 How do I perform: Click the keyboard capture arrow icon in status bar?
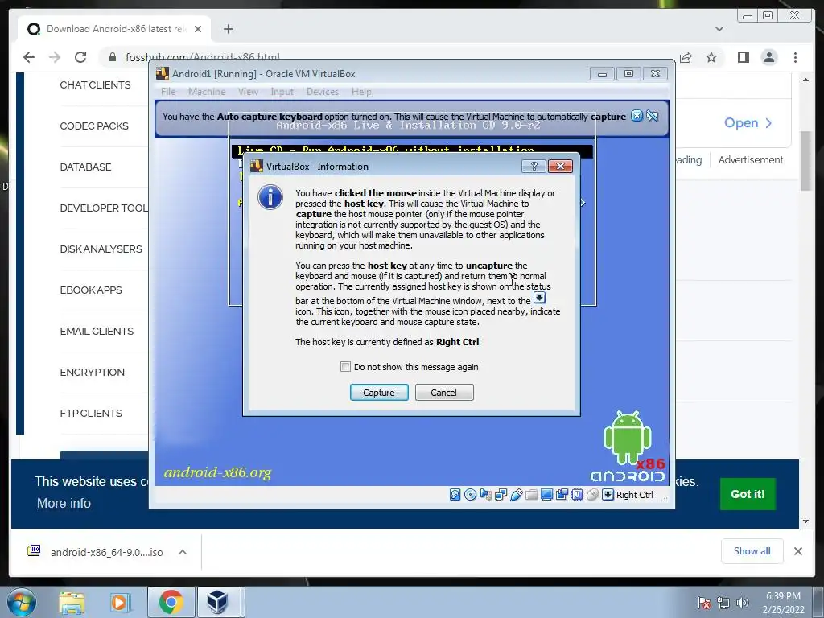(608, 495)
